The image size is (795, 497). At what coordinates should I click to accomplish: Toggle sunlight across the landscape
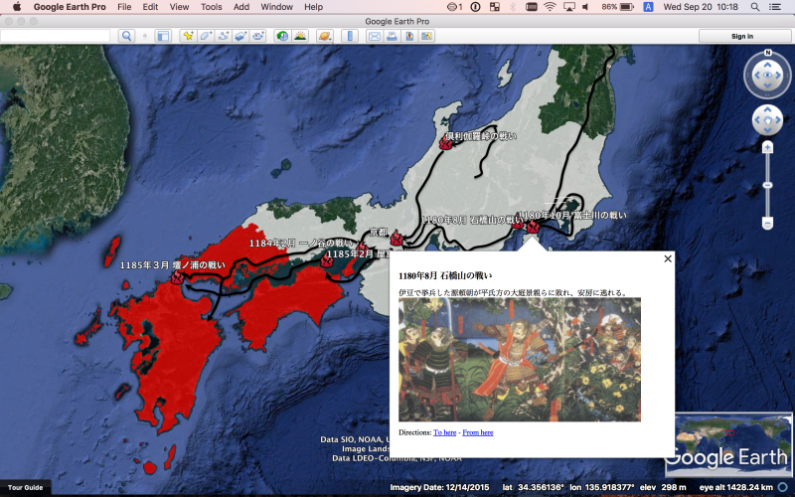coord(299,37)
